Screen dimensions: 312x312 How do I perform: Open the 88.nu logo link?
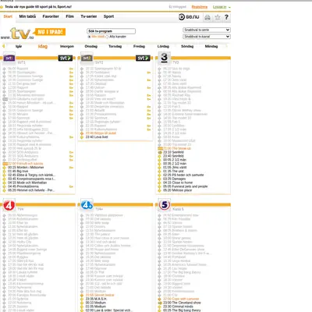point(189,17)
